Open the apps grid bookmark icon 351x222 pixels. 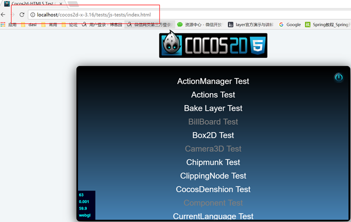tap(3, 25)
